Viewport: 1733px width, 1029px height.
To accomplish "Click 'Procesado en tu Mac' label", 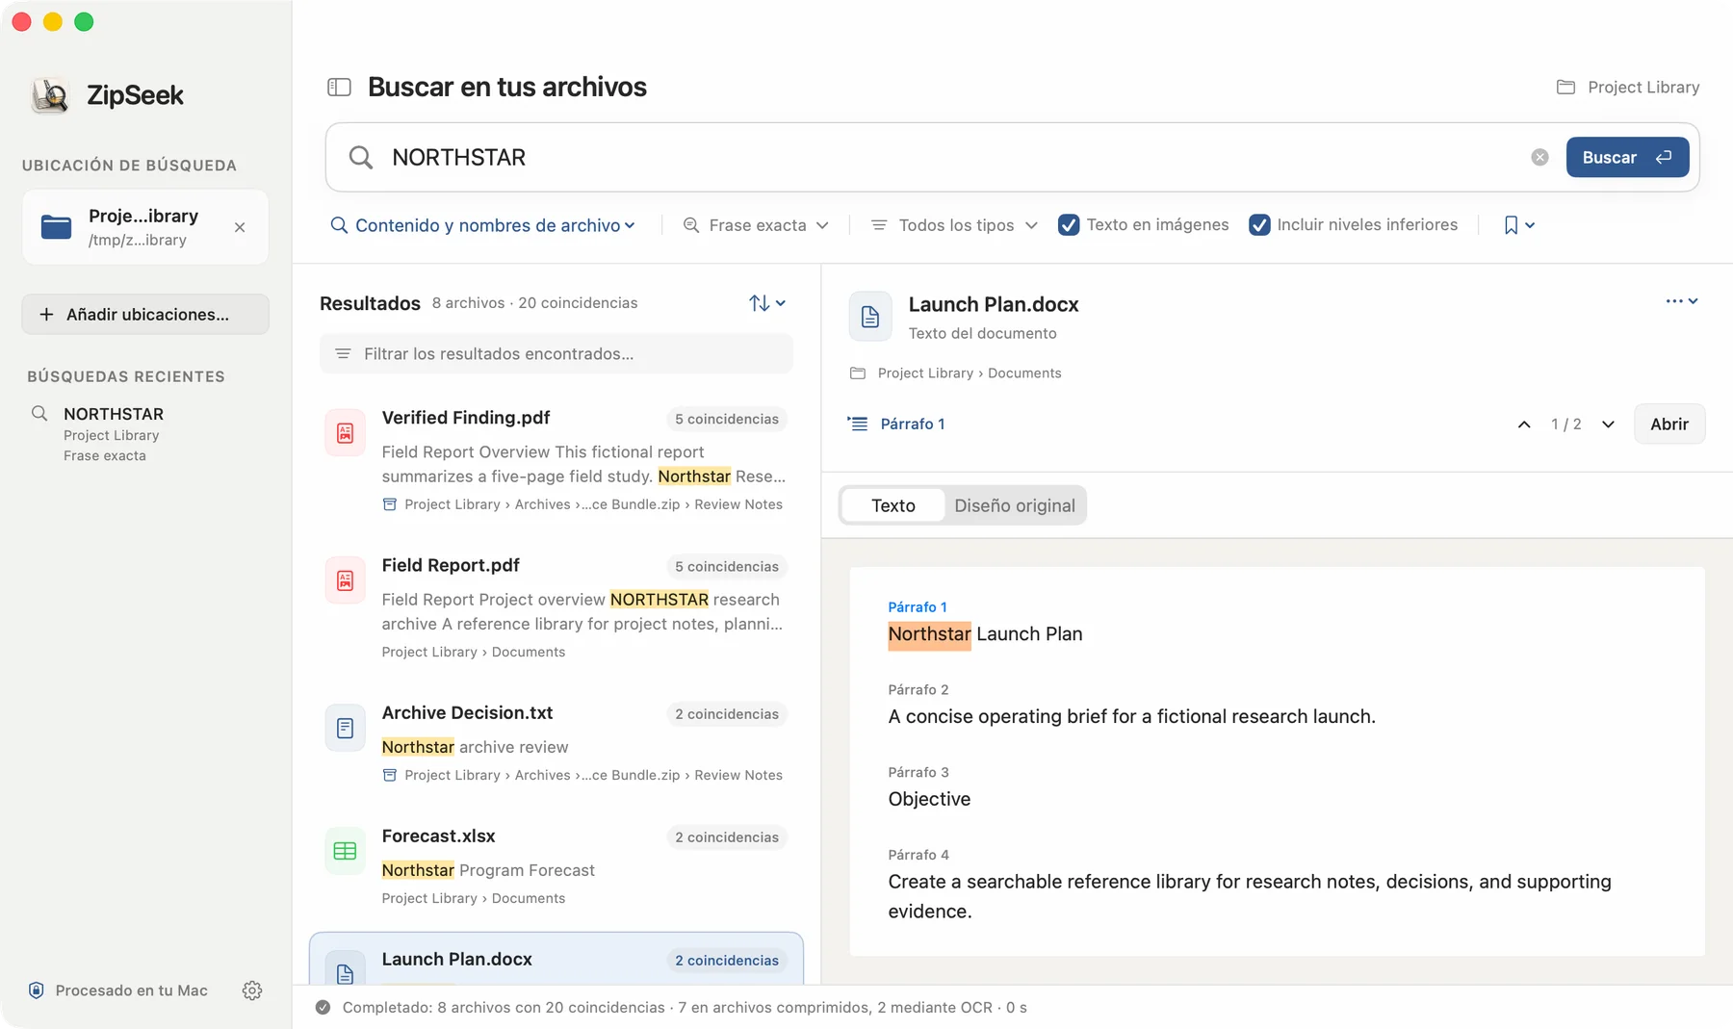I will point(132,990).
